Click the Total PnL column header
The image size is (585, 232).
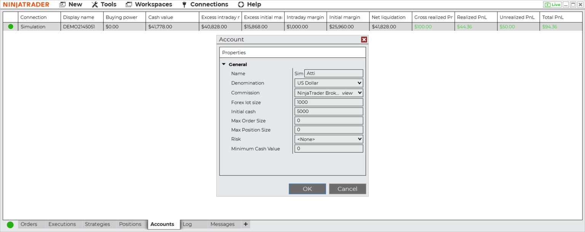click(x=561, y=17)
